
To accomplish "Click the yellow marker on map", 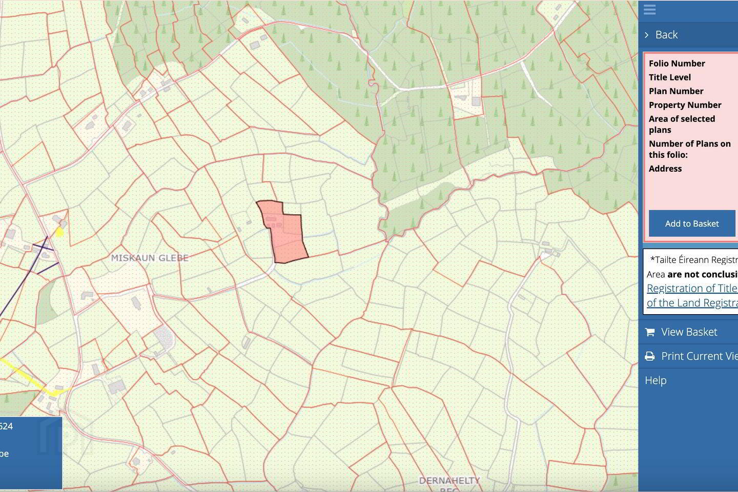I will pos(59,232).
